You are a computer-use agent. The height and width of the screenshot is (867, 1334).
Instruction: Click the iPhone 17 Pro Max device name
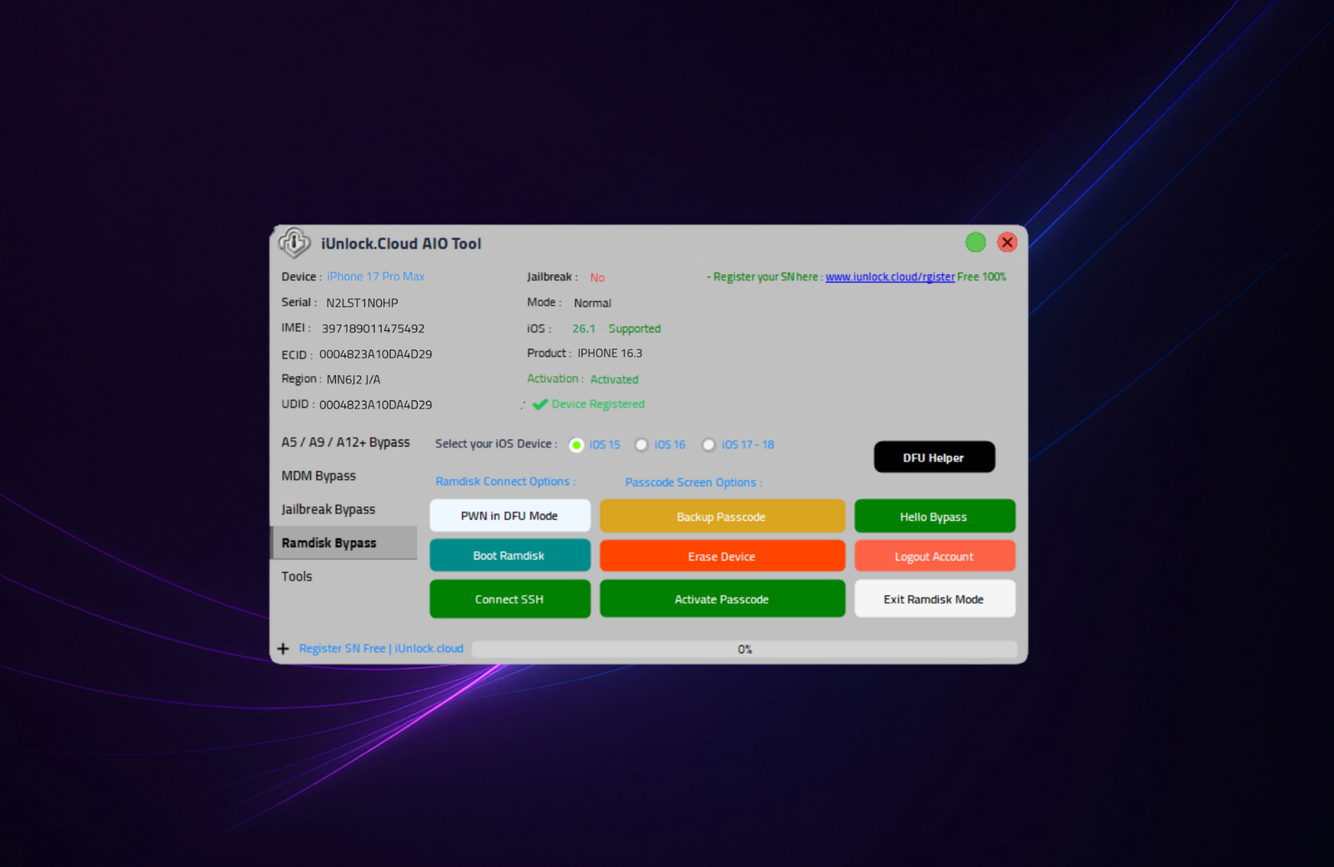376,277
